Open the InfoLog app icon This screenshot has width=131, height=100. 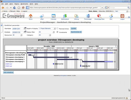77,16
